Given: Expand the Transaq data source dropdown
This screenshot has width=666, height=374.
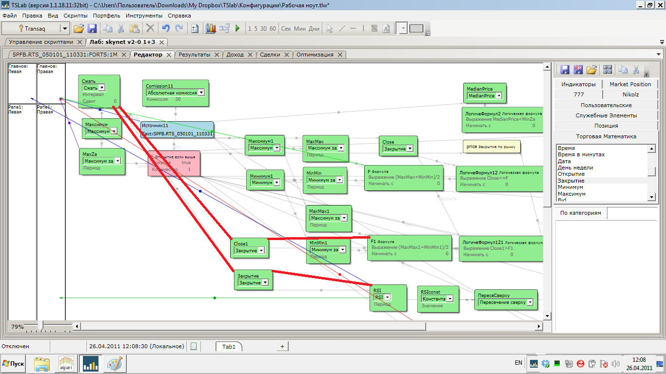Looking at the screenshot, I should (65, 29).
